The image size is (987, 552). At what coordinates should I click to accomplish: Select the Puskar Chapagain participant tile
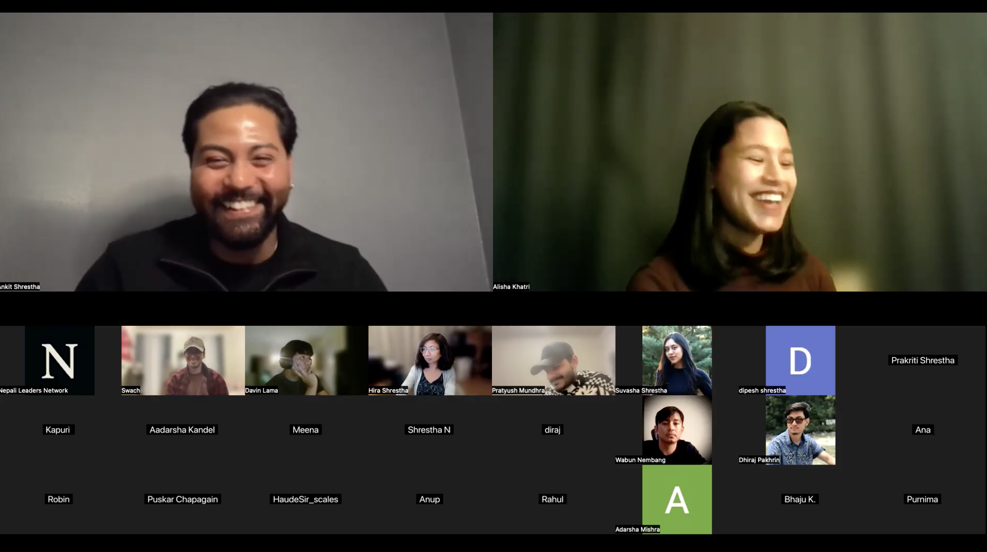183,499
